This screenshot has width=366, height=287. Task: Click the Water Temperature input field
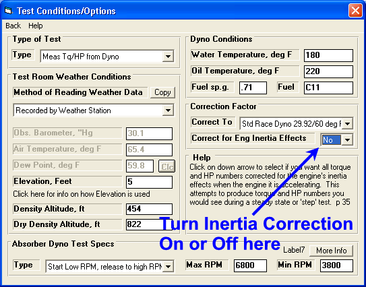(x=328, y=55)
